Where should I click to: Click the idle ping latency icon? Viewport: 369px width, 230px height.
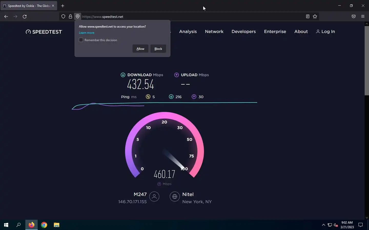point(148,97)
